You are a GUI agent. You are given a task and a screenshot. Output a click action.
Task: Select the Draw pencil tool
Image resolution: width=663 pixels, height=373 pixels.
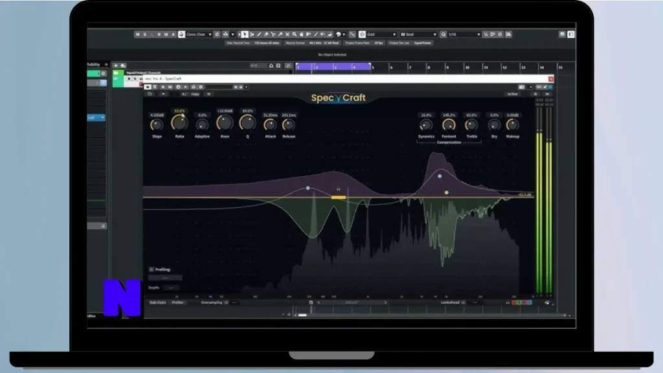[259, 34]
